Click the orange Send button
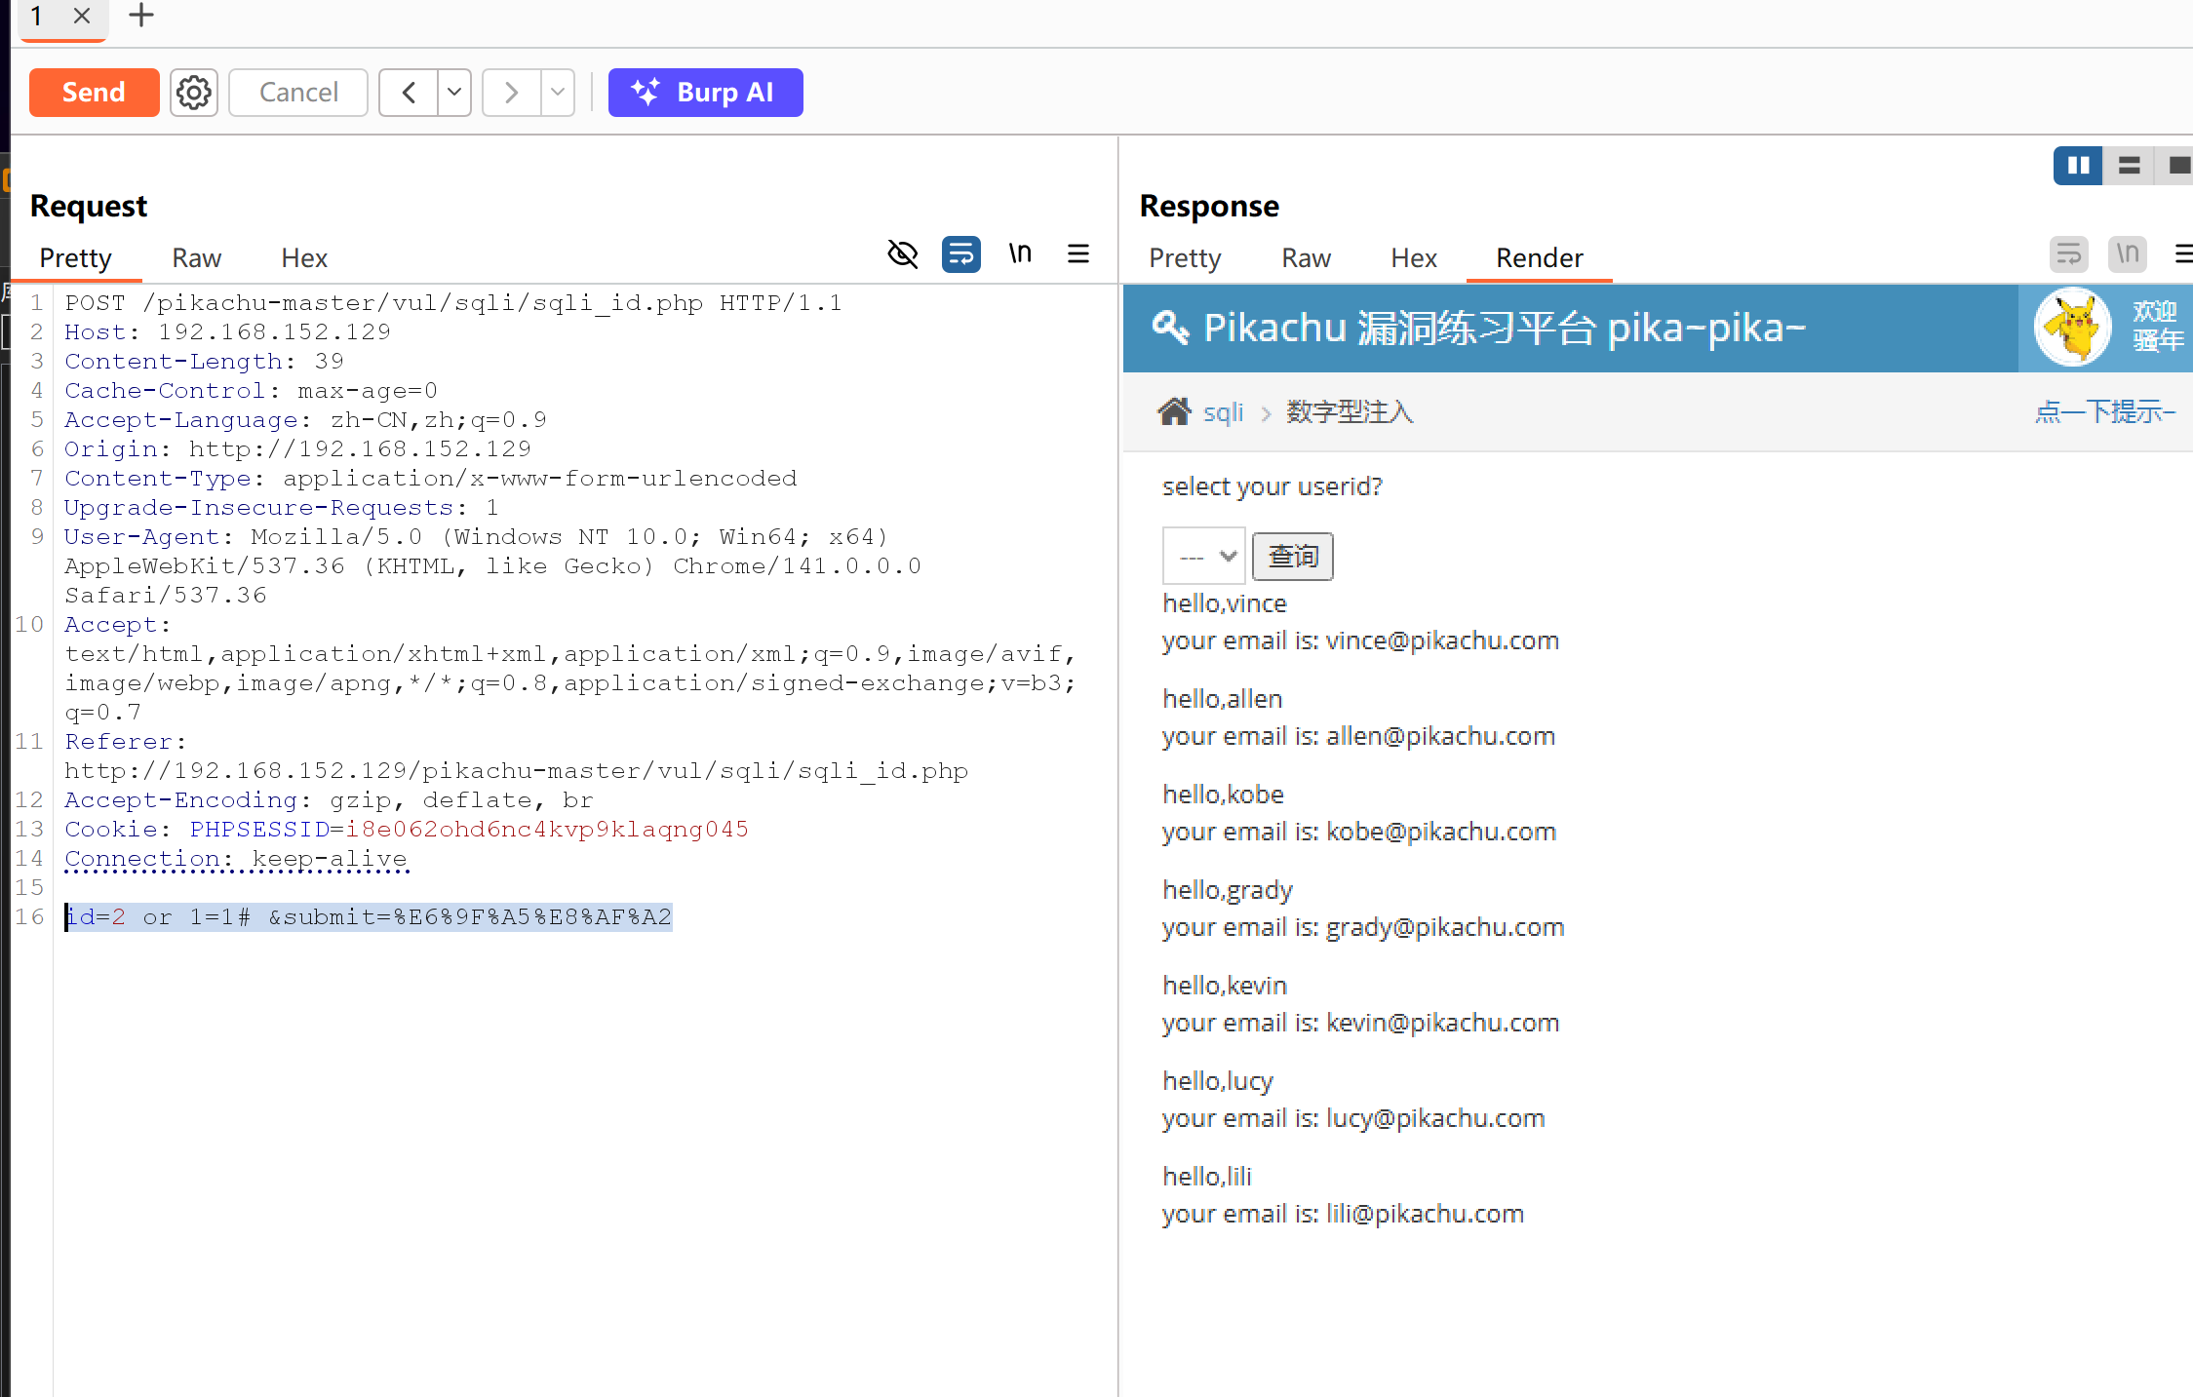Viewport: 2193px width, 1397px height. [x=94, y=93]
